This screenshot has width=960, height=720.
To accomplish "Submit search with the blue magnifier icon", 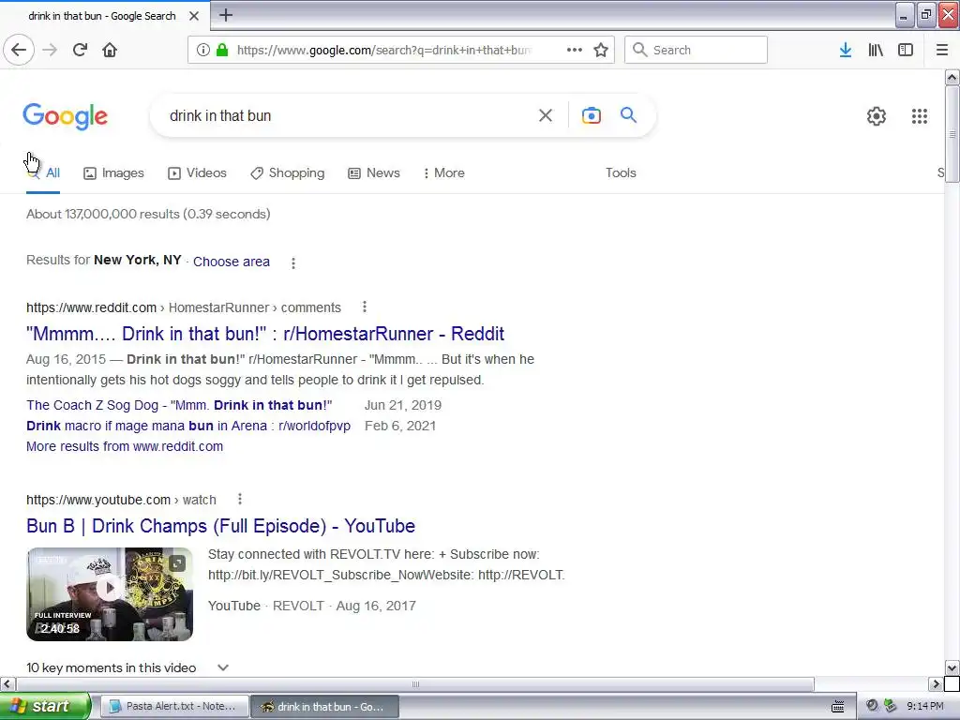I will click(628, 114).
